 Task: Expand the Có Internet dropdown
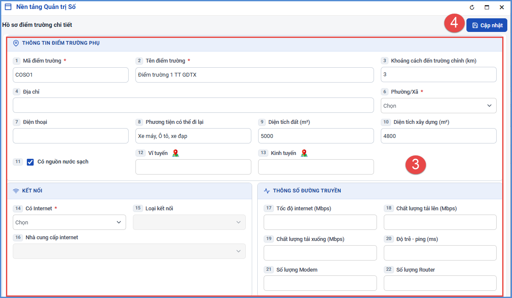(69, 222)
